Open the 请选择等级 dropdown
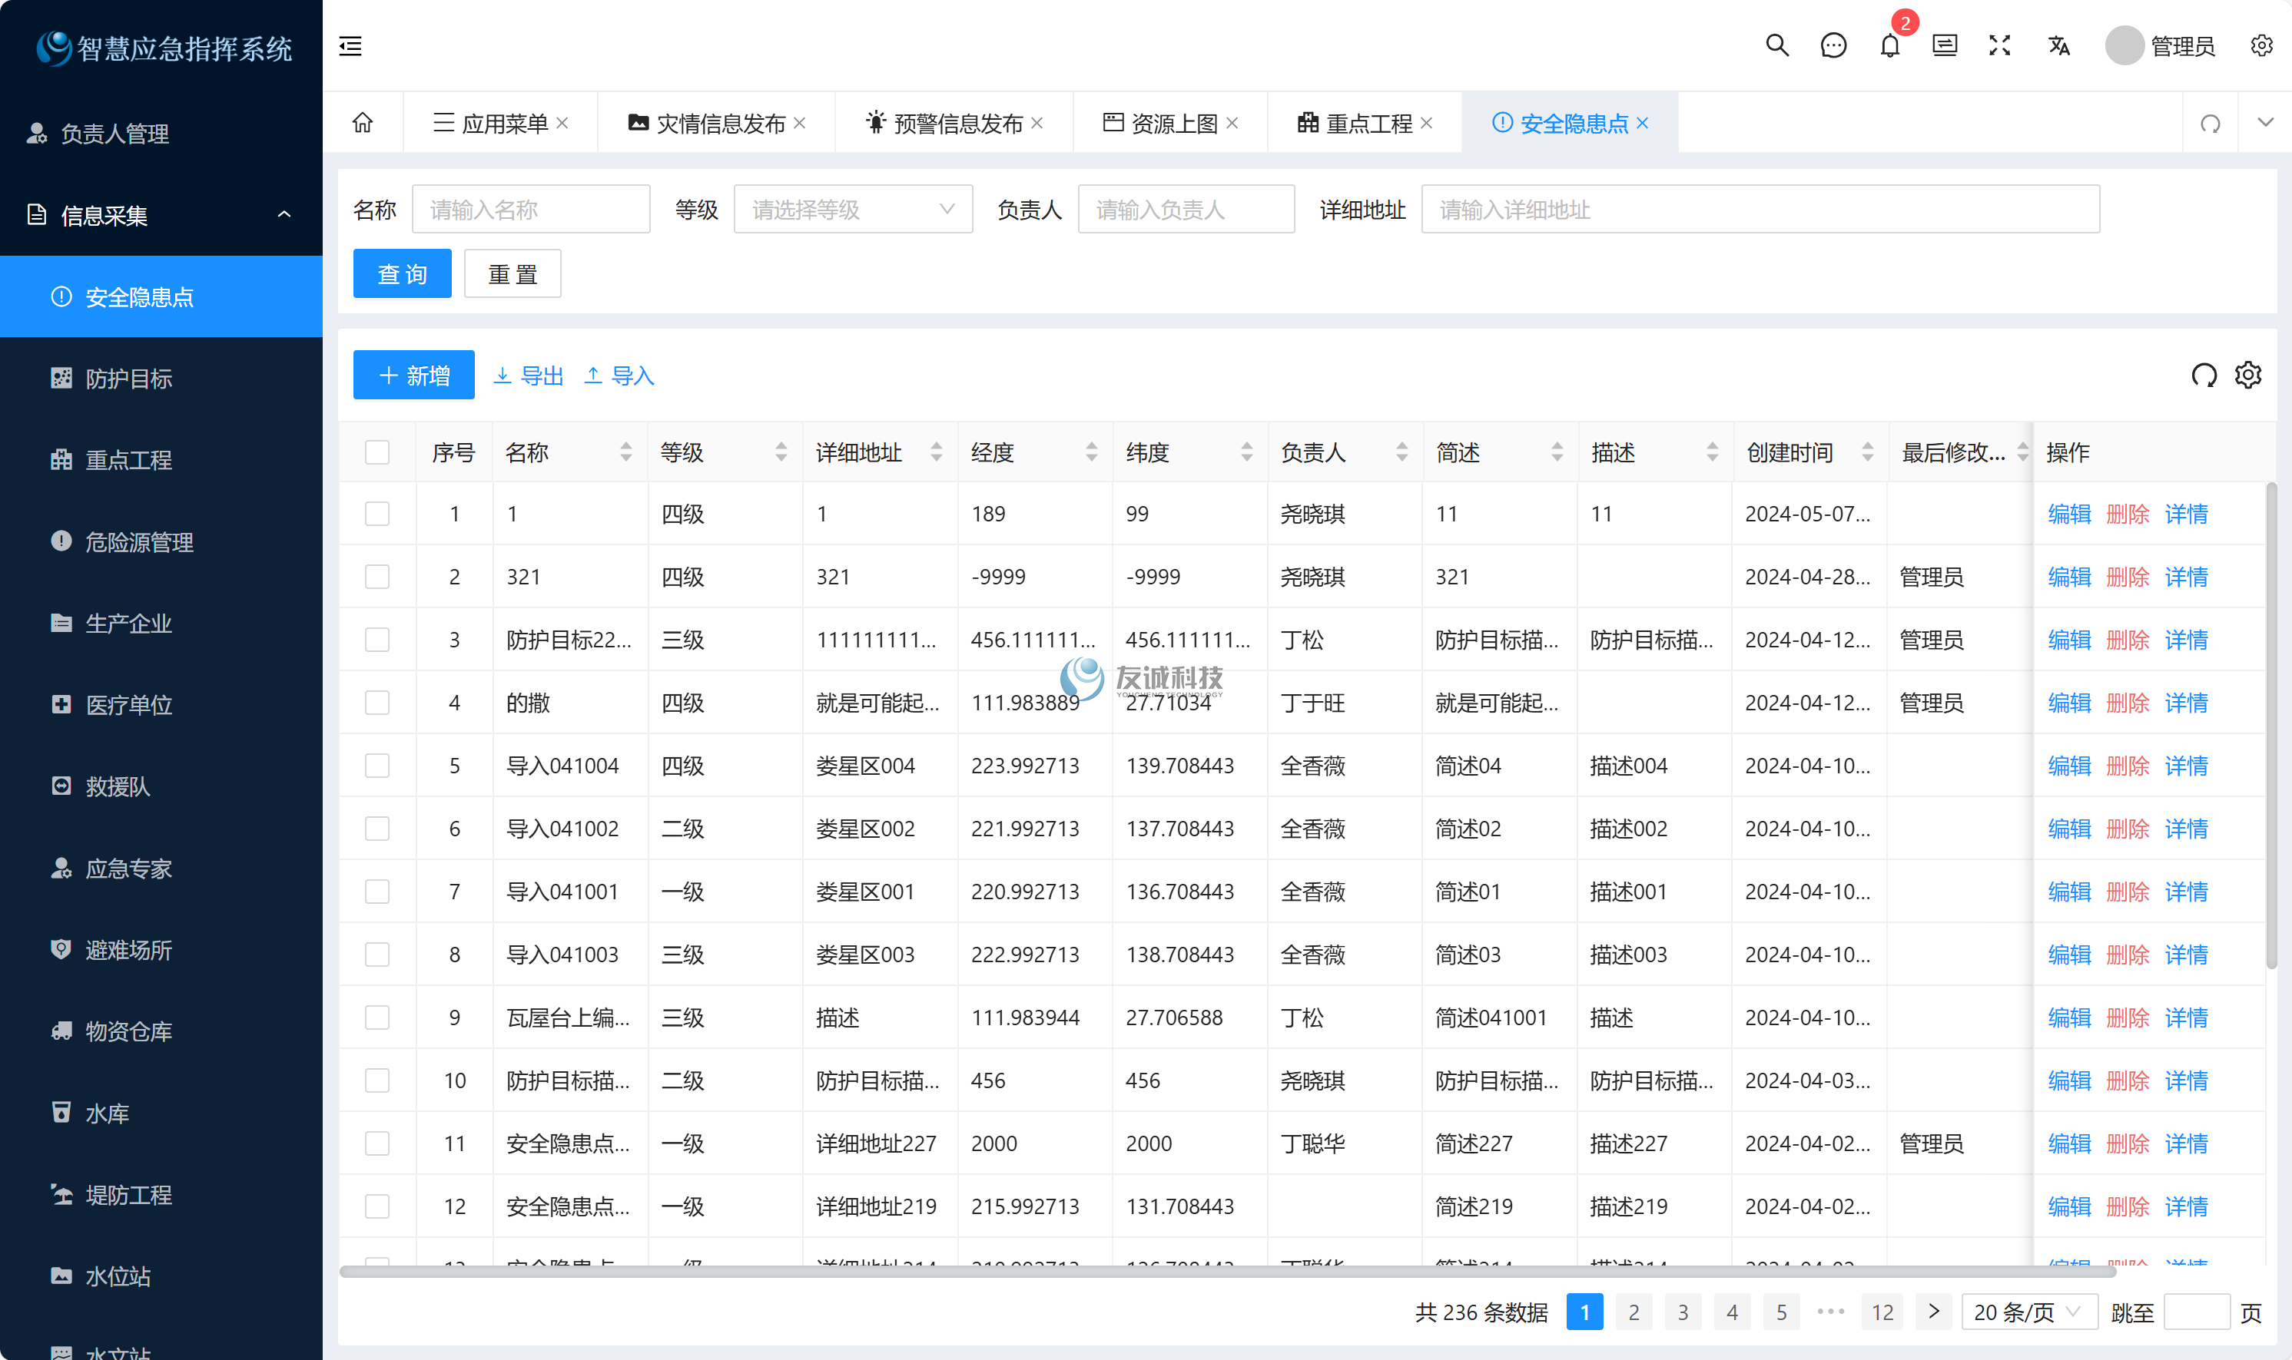 tap(853, 210)
